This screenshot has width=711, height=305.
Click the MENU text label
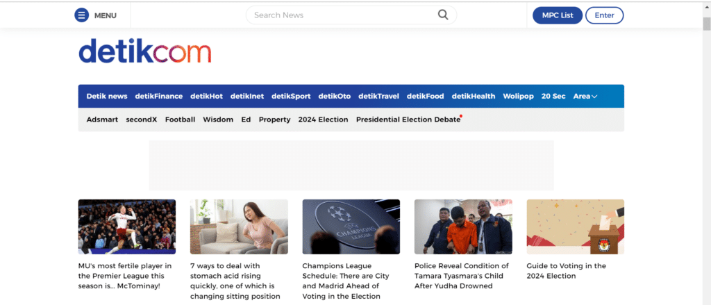(106, 15)
